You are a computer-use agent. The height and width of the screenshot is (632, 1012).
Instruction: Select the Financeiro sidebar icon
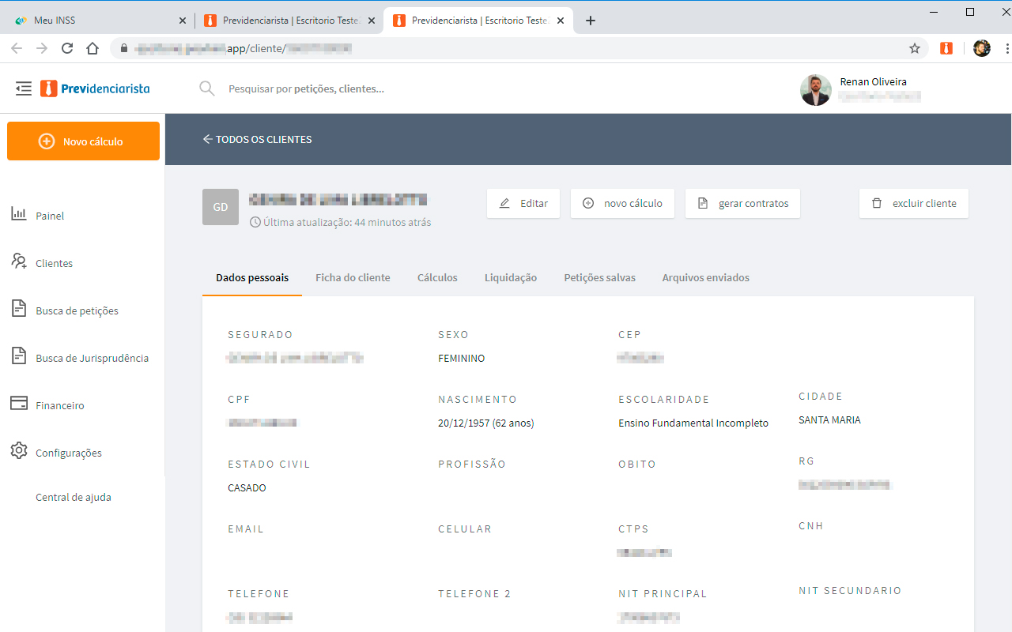coord(18,404)
